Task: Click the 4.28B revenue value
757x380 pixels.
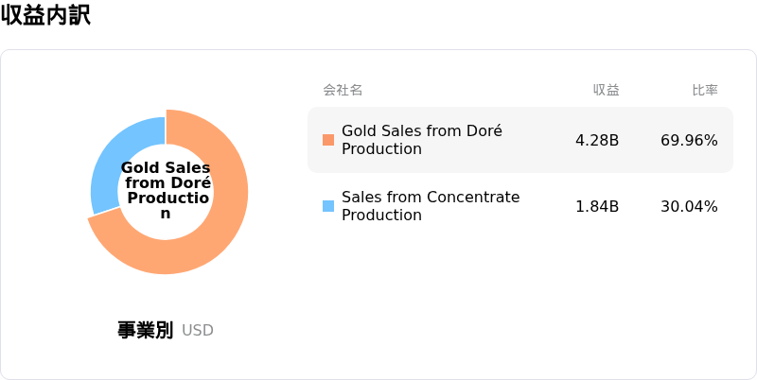Action: click(x=597, y=140)
